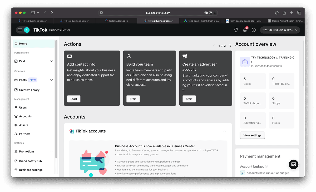Click the Account budget info icon

pos(266,166)
